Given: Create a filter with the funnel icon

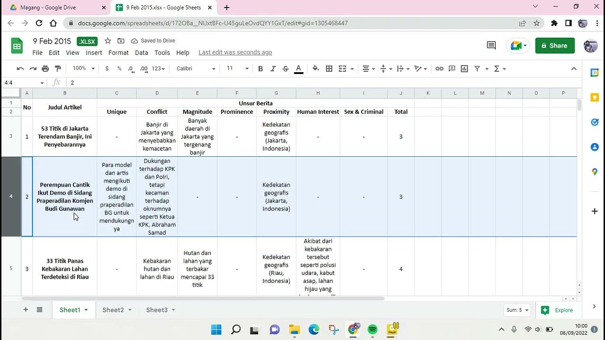Looking at the screenshot, I should click(477, 68).
